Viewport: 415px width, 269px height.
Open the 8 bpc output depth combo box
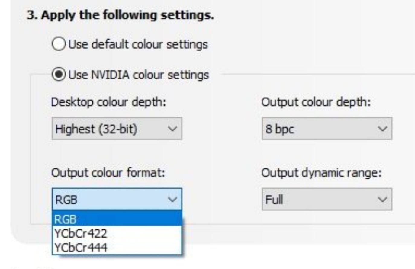327,129
